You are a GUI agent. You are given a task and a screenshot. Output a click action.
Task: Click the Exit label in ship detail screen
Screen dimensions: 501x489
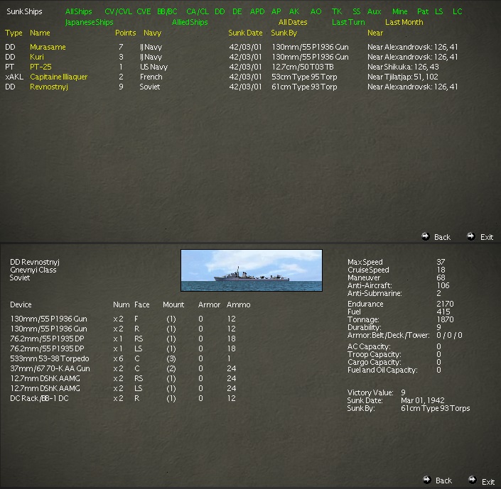[x=488, y=482]
